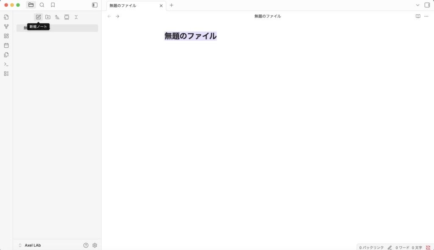The image size is (434, 250).
Task: Open a new tab with plus button
Action: (x=171, y=5)
